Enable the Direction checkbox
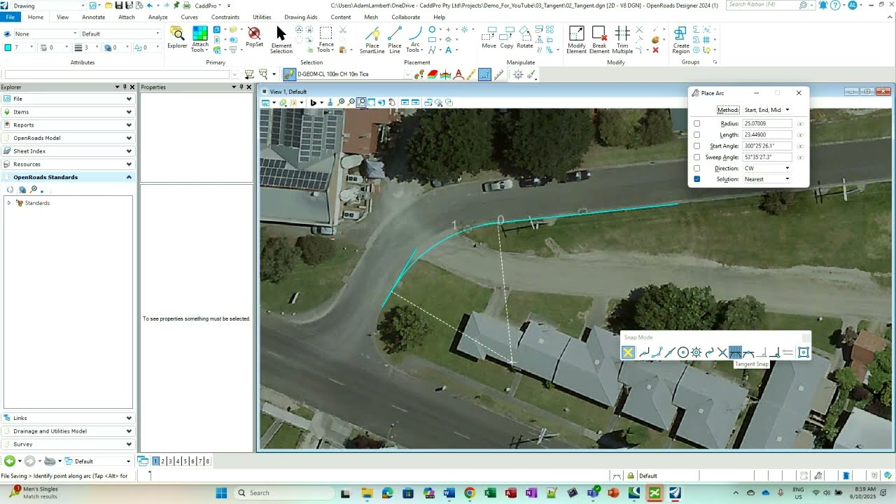 coord(696,169)
